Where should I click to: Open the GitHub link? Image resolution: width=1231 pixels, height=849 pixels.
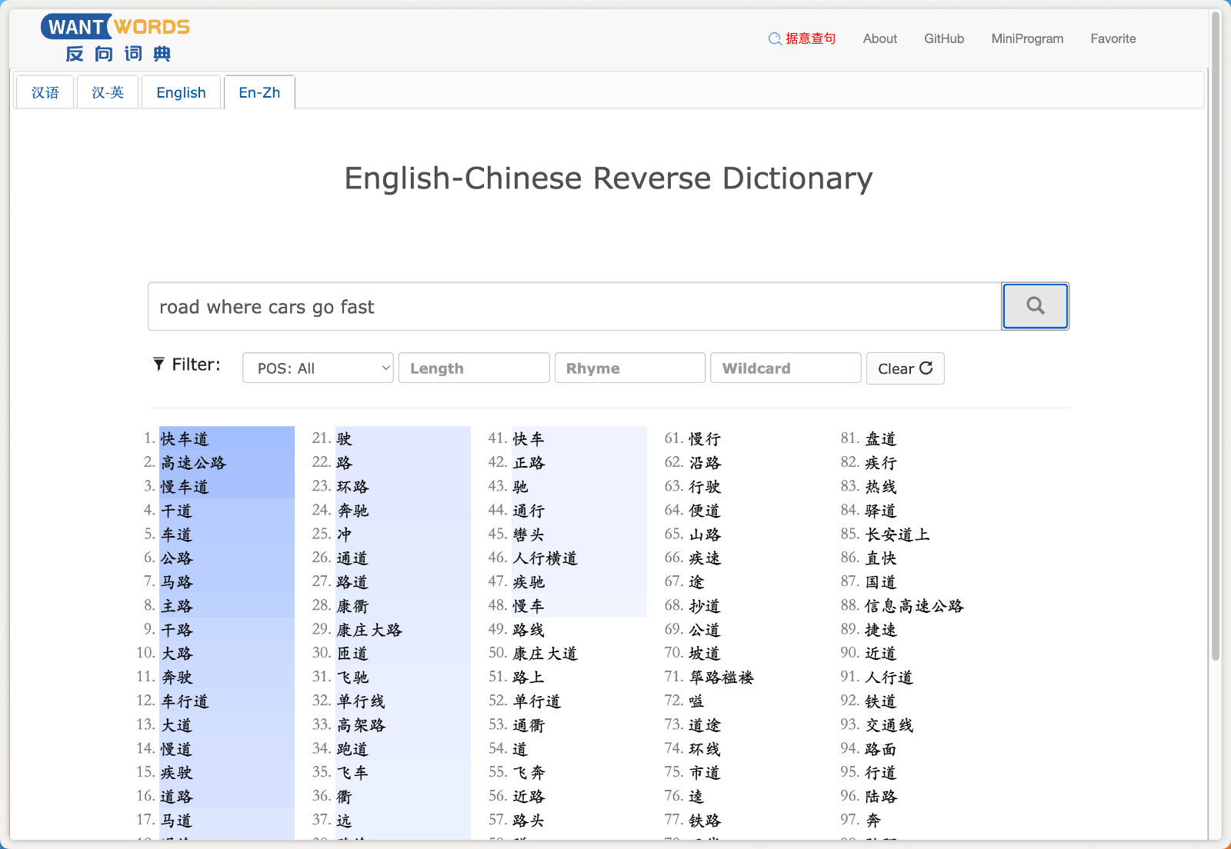pos(943,38)
